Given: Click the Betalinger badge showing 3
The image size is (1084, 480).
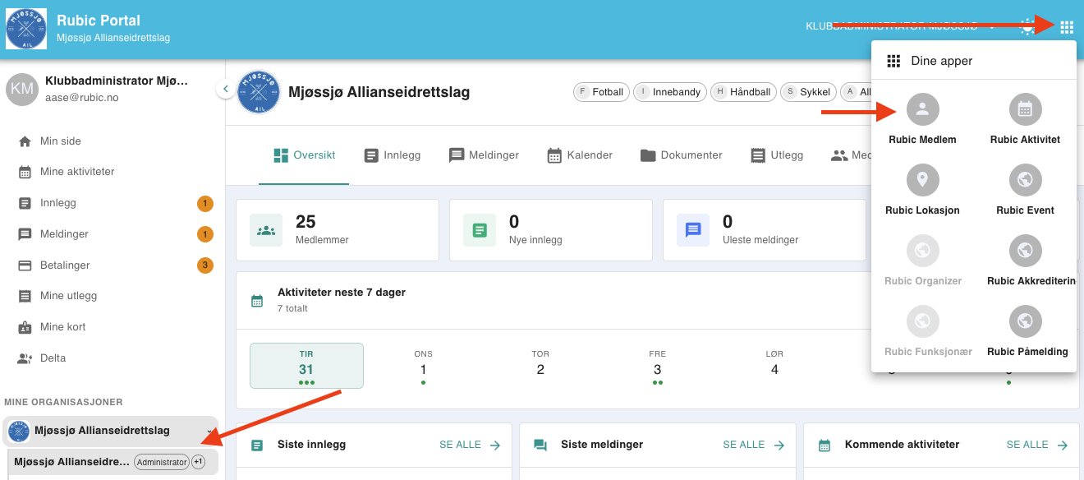Looking at the screenshot, I should coord(205,265).
